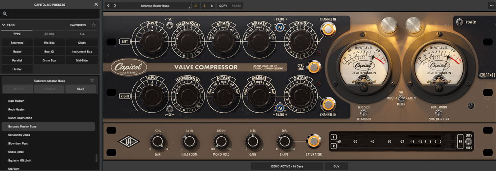
Task: Click the DELETE preset button
Action: (x=18, y=89)
